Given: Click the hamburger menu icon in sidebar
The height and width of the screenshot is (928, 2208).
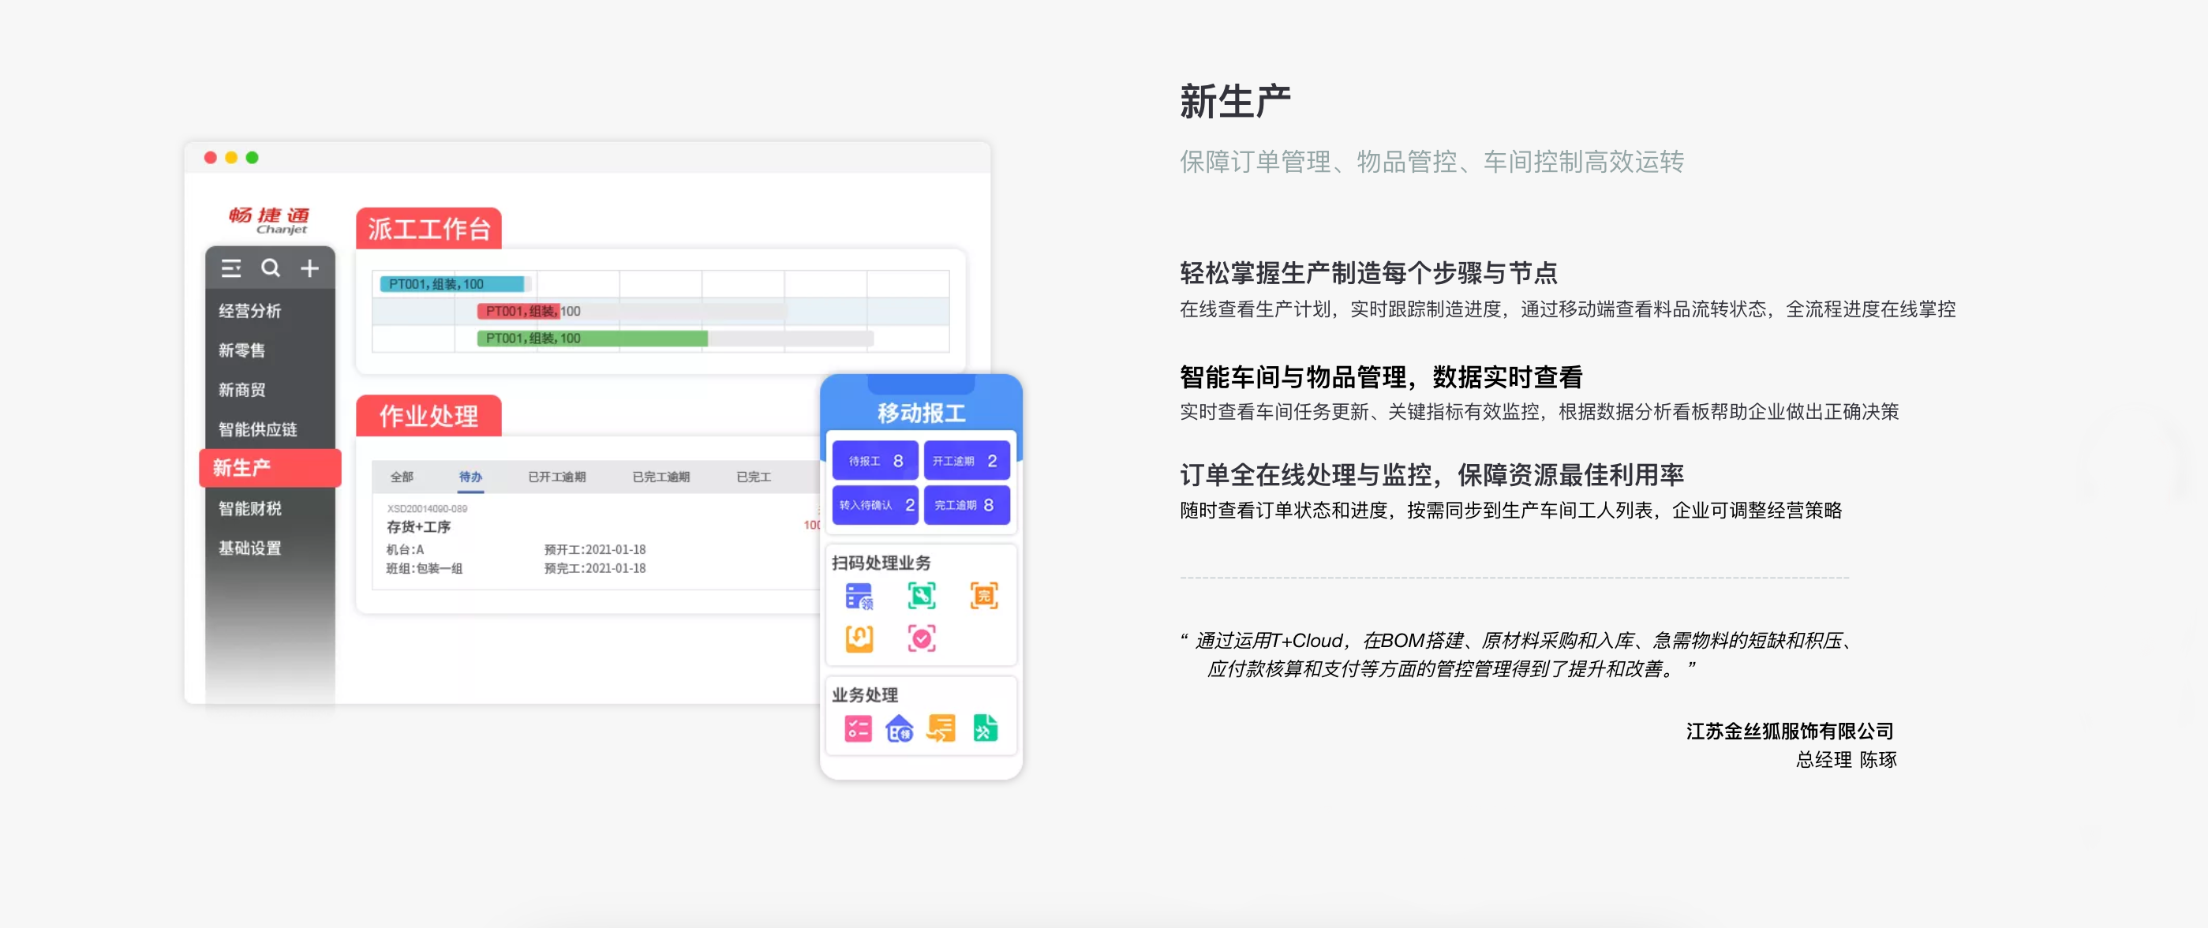Looking at the screenshot, I should (x=230, y=268).
